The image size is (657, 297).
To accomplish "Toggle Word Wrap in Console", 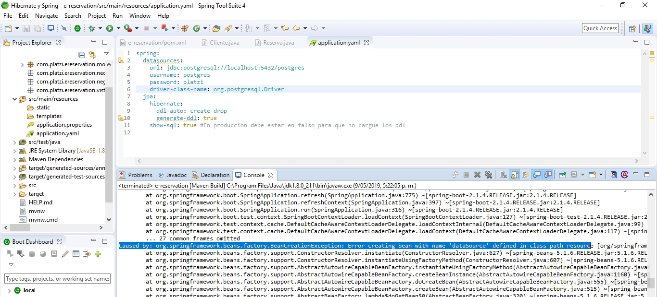I will point(526,175).
